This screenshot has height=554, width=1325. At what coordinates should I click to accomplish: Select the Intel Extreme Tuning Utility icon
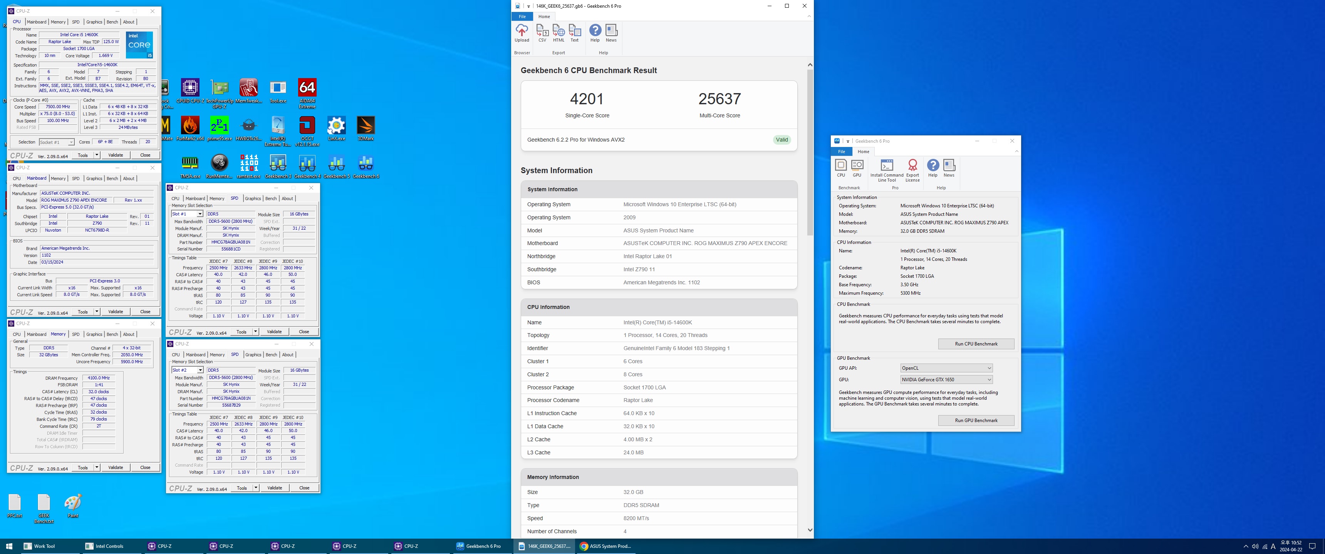[x=278, y=131]
